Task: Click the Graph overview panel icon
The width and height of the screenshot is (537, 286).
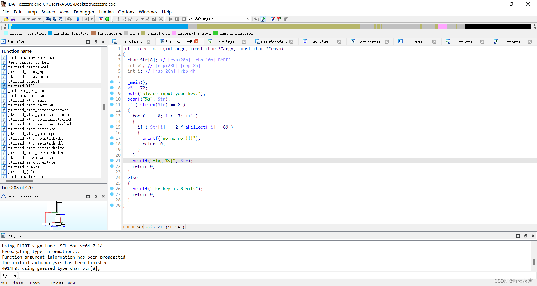Action: point(3,196)
